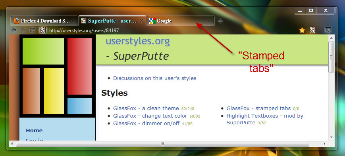Click the 9/52 rating text
Image resolution: width=345 pixels, height=156 pixels.
pyautogui.click(x=262, y=123)
